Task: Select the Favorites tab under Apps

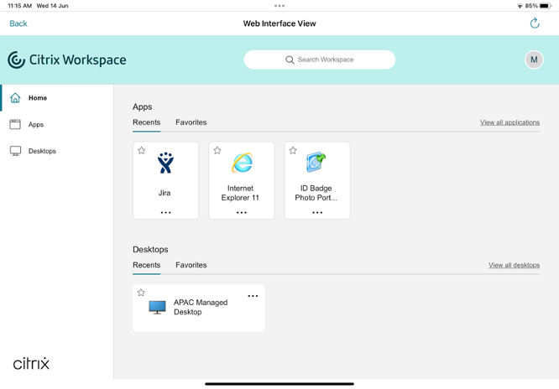Action: tap(191, 122)
